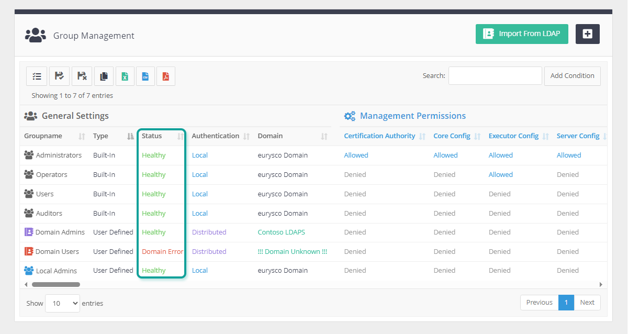Click the copy to clipboard icon
The width and height of the screenshot is (628, 334).
pos(104,76)
